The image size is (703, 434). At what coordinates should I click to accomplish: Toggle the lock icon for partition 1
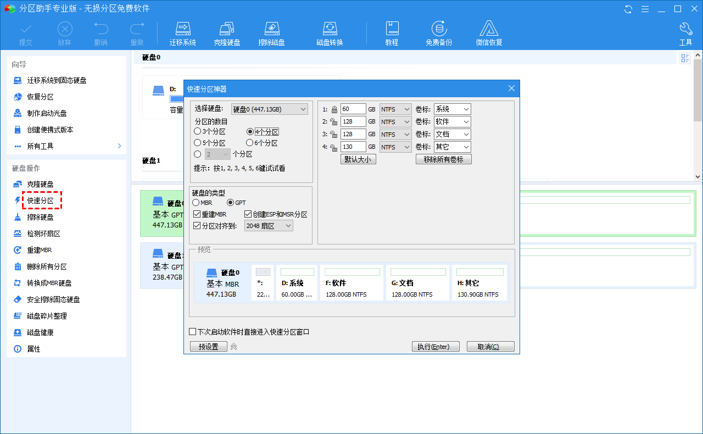pyautogui.click(x=334, y=109)
